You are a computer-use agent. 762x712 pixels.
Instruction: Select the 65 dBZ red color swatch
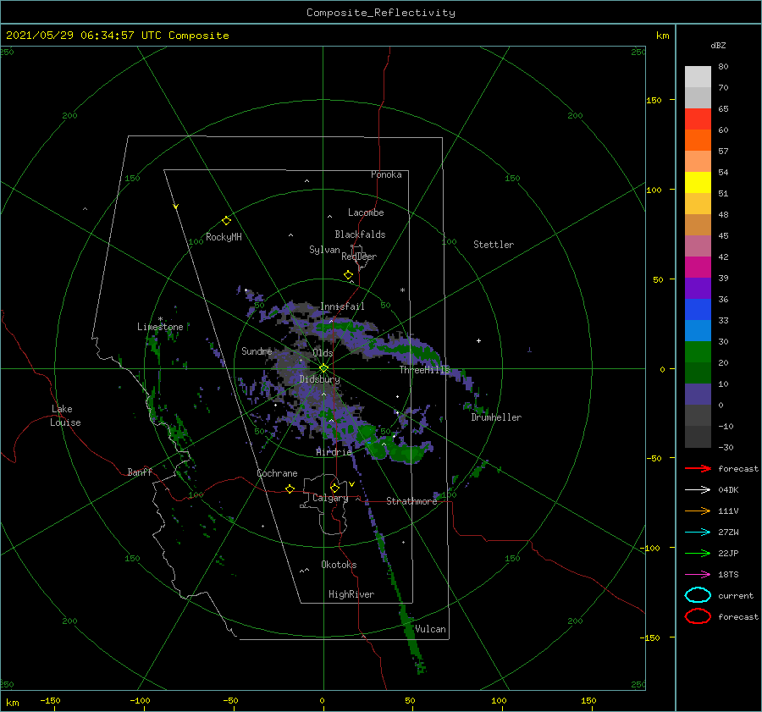point(698,119)
